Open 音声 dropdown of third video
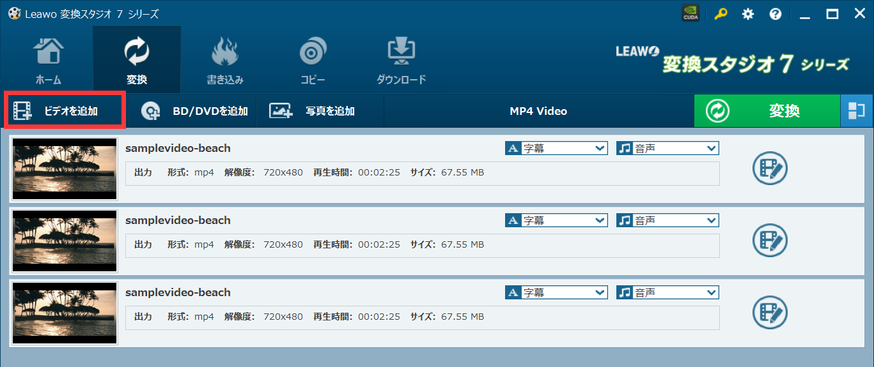This screenshot has width=874, height=367. (x=667, y=292)
